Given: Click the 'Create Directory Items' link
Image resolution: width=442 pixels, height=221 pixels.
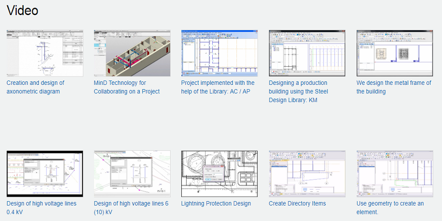Looking at the screenshot, I should coord(297,204).
